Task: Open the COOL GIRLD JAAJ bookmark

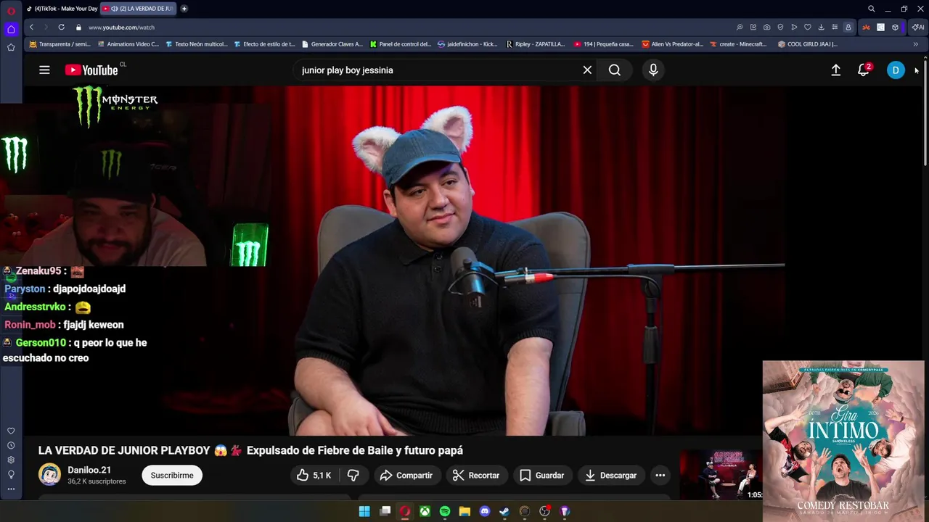Action: tap(808, 44)
